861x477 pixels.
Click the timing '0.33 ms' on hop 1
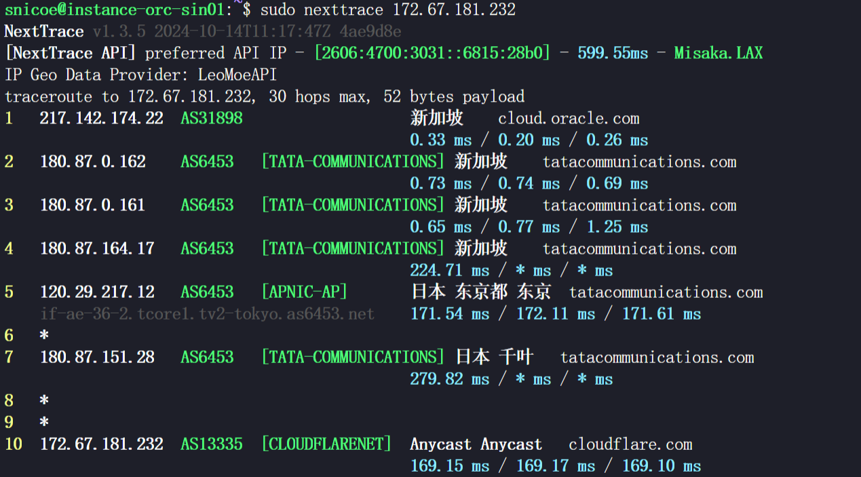point(441,140)
